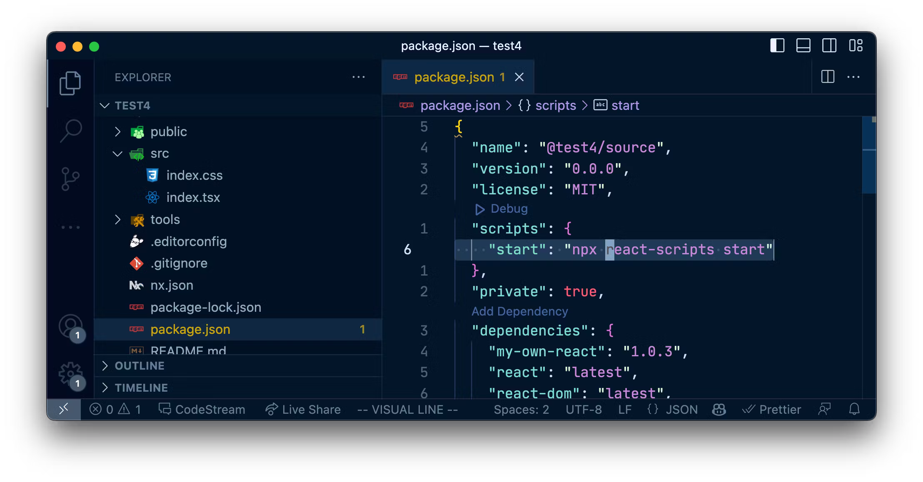Open the Search view in activity bar
Screen dimensions: 923x482
coord(71,131)
